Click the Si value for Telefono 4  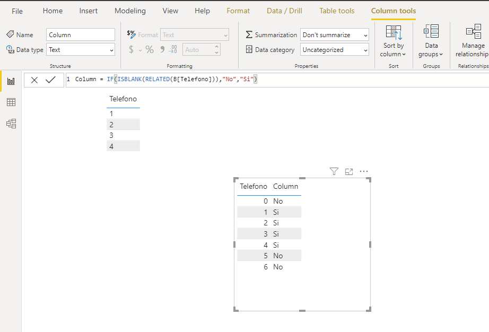pos(276,245)
